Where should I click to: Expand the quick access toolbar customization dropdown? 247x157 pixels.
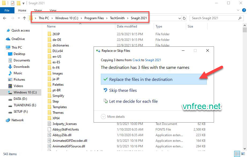[23, 3]
